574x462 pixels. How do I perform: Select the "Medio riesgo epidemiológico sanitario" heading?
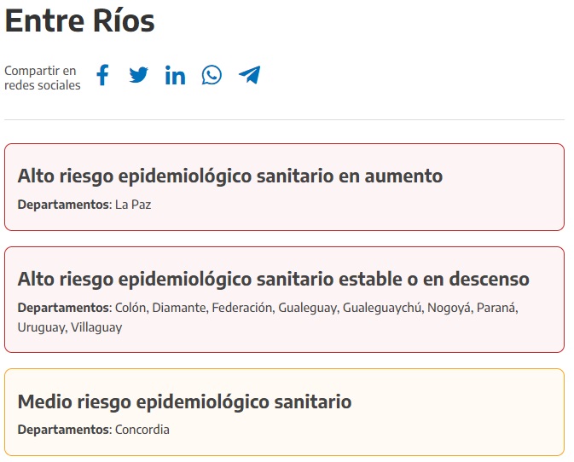184,401
